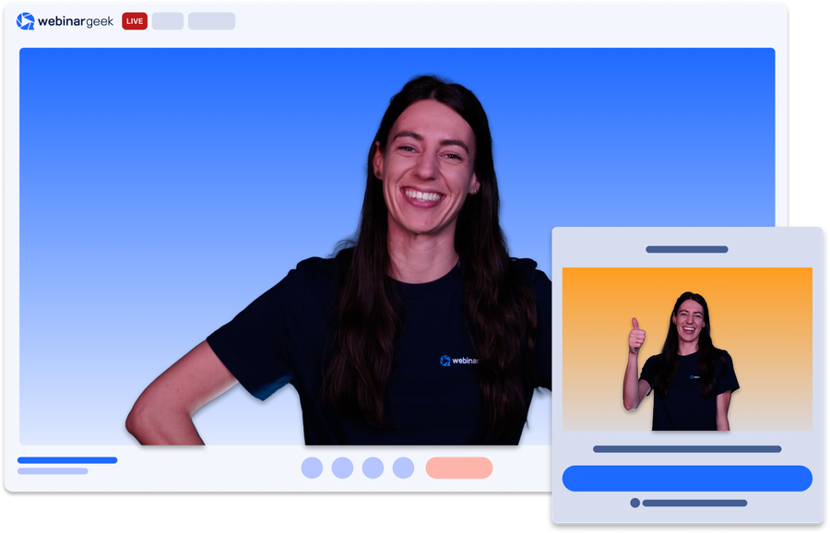Click the dark title bar atop the popup card
This screenshot has width=830, height=534.
pos(687,249)
